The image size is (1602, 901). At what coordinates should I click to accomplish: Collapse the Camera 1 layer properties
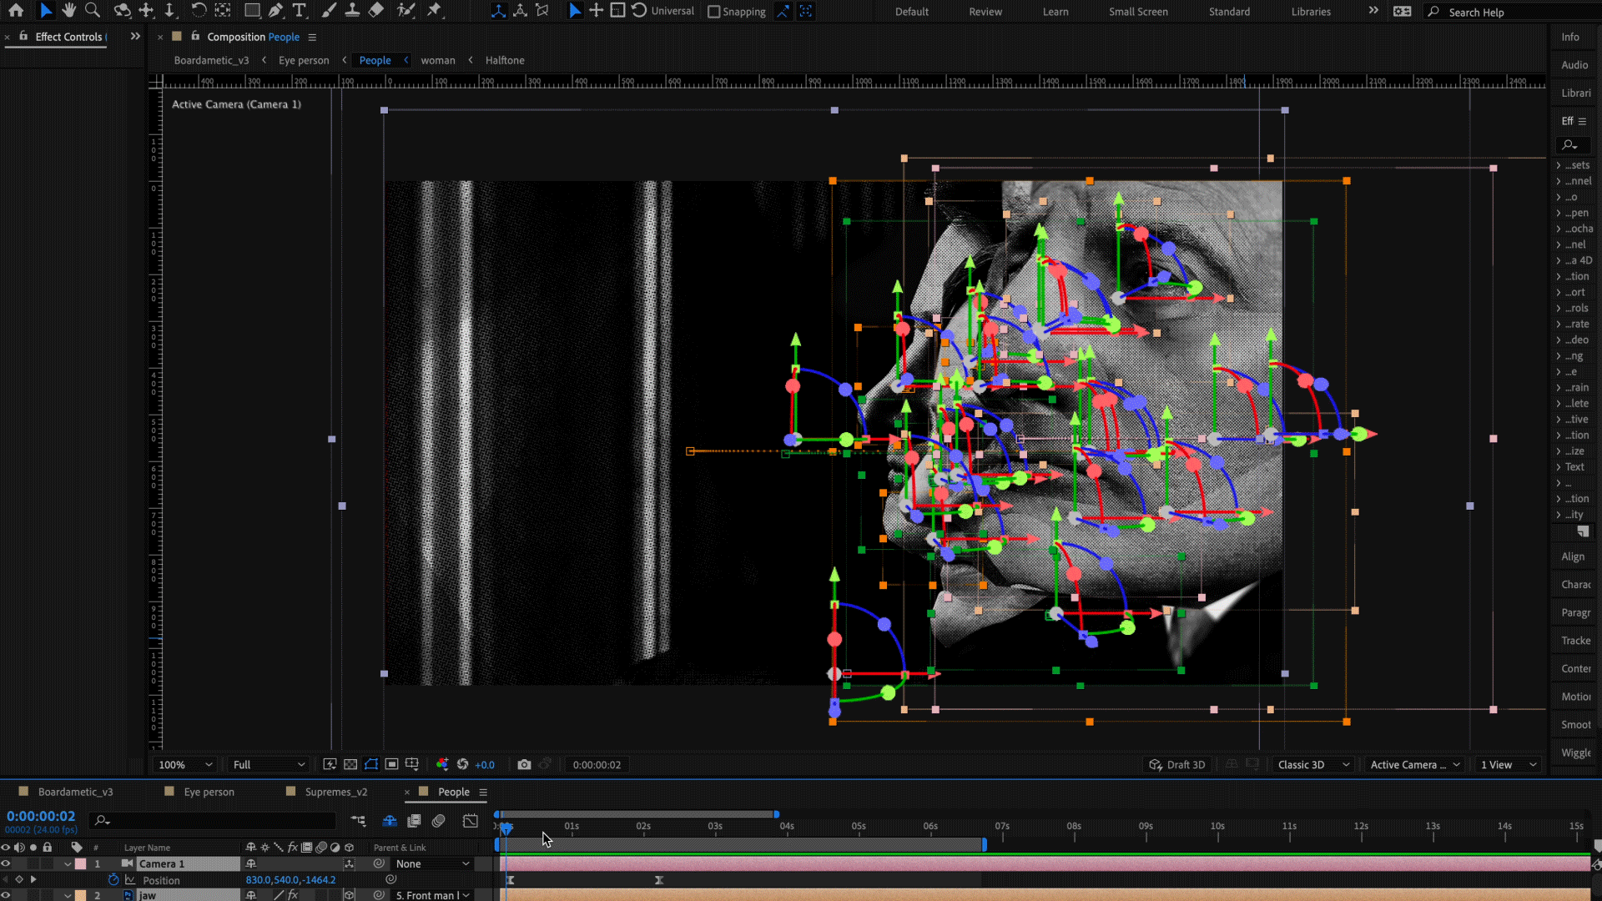[68, 864]
